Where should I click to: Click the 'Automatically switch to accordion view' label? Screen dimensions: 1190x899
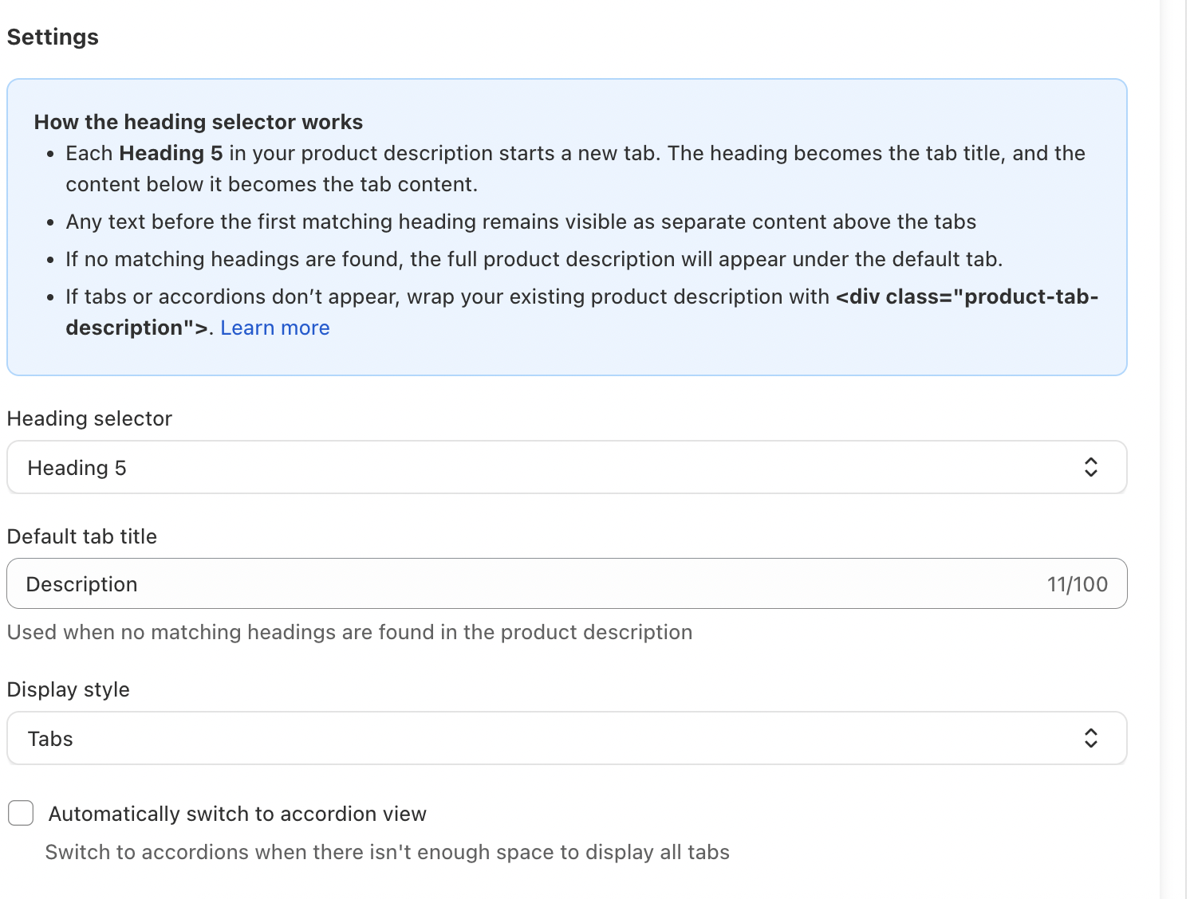pos(238,814)
